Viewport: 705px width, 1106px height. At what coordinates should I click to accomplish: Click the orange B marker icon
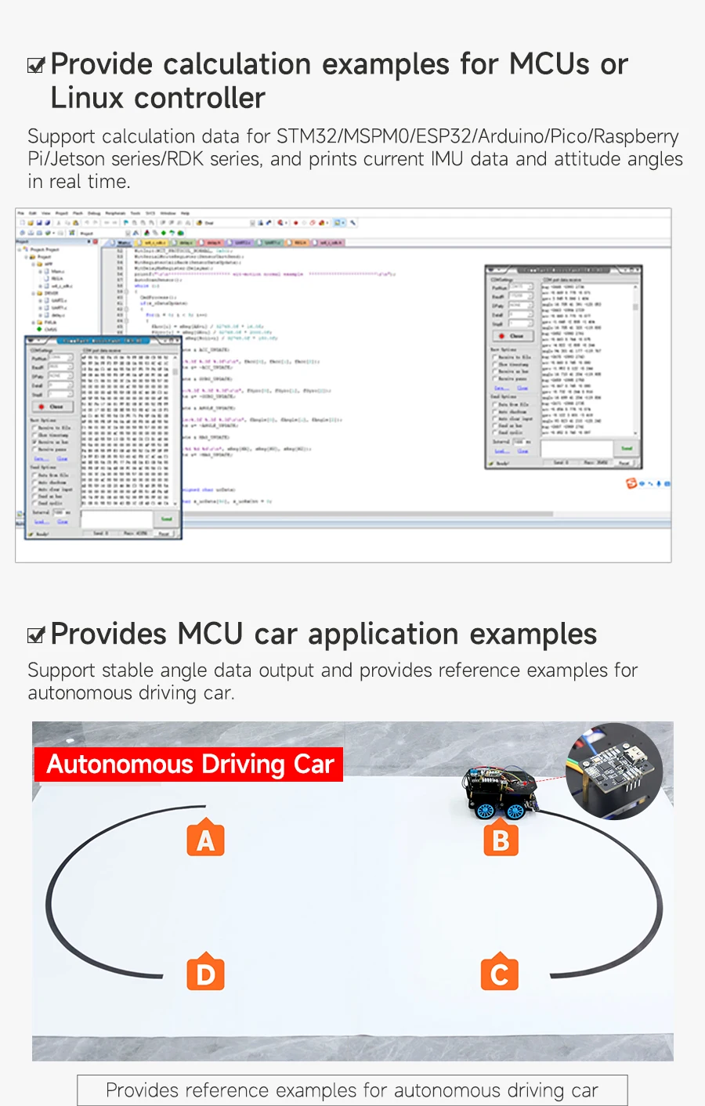[501, 839]
